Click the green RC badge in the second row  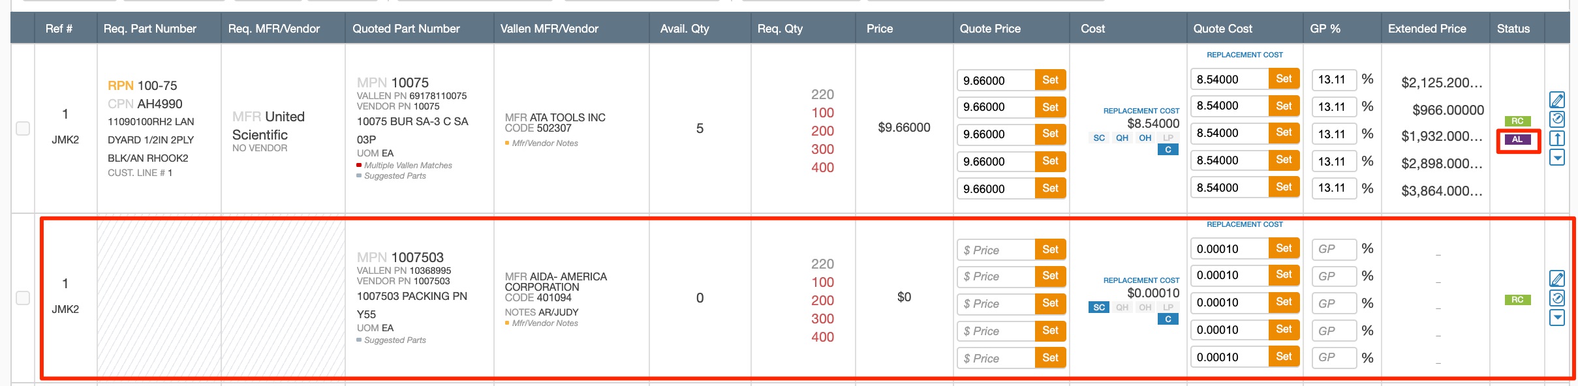click(1517, 300)
